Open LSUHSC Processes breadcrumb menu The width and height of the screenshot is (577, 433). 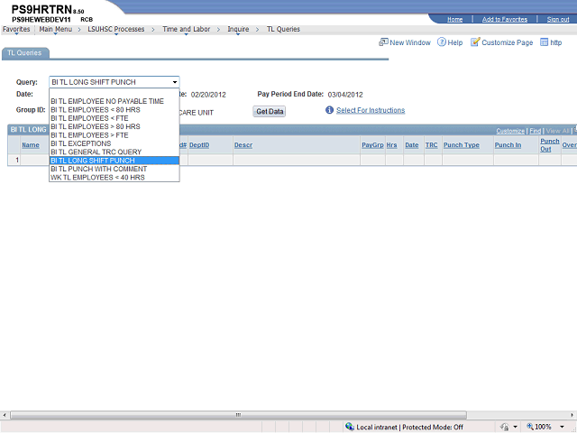coord(116,29)
